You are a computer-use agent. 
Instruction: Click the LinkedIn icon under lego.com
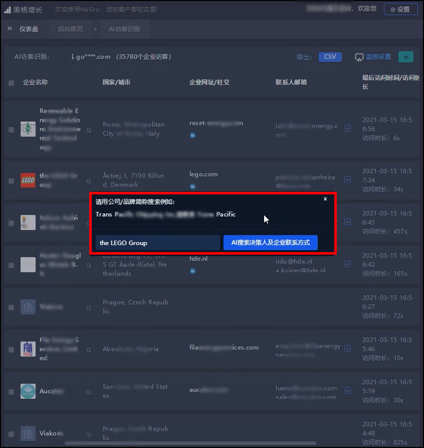coord(192,186)
